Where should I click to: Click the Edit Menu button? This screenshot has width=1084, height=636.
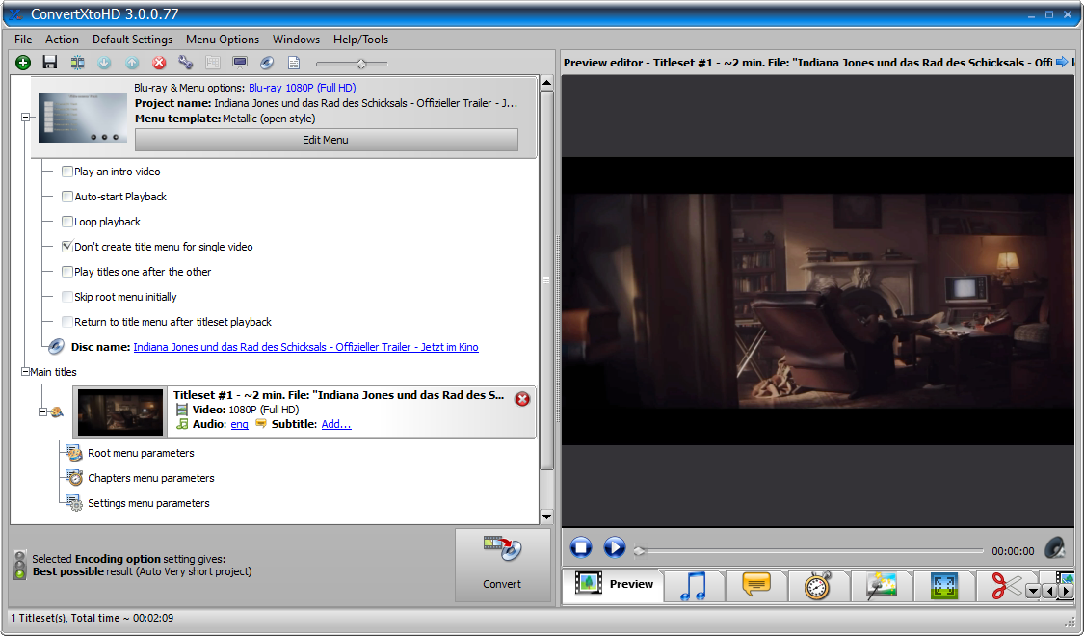click(327, 140)
